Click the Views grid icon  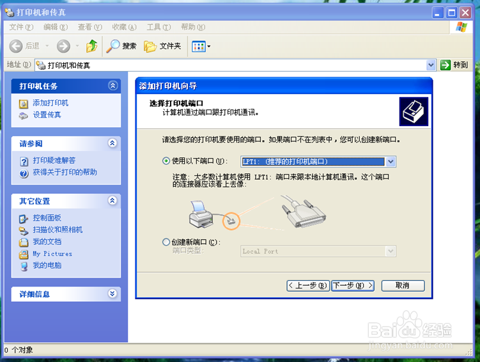click(198, 47)
